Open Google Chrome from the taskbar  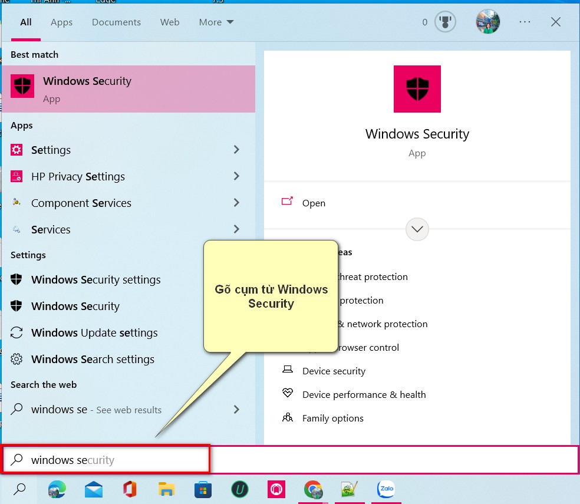[313, 489]
